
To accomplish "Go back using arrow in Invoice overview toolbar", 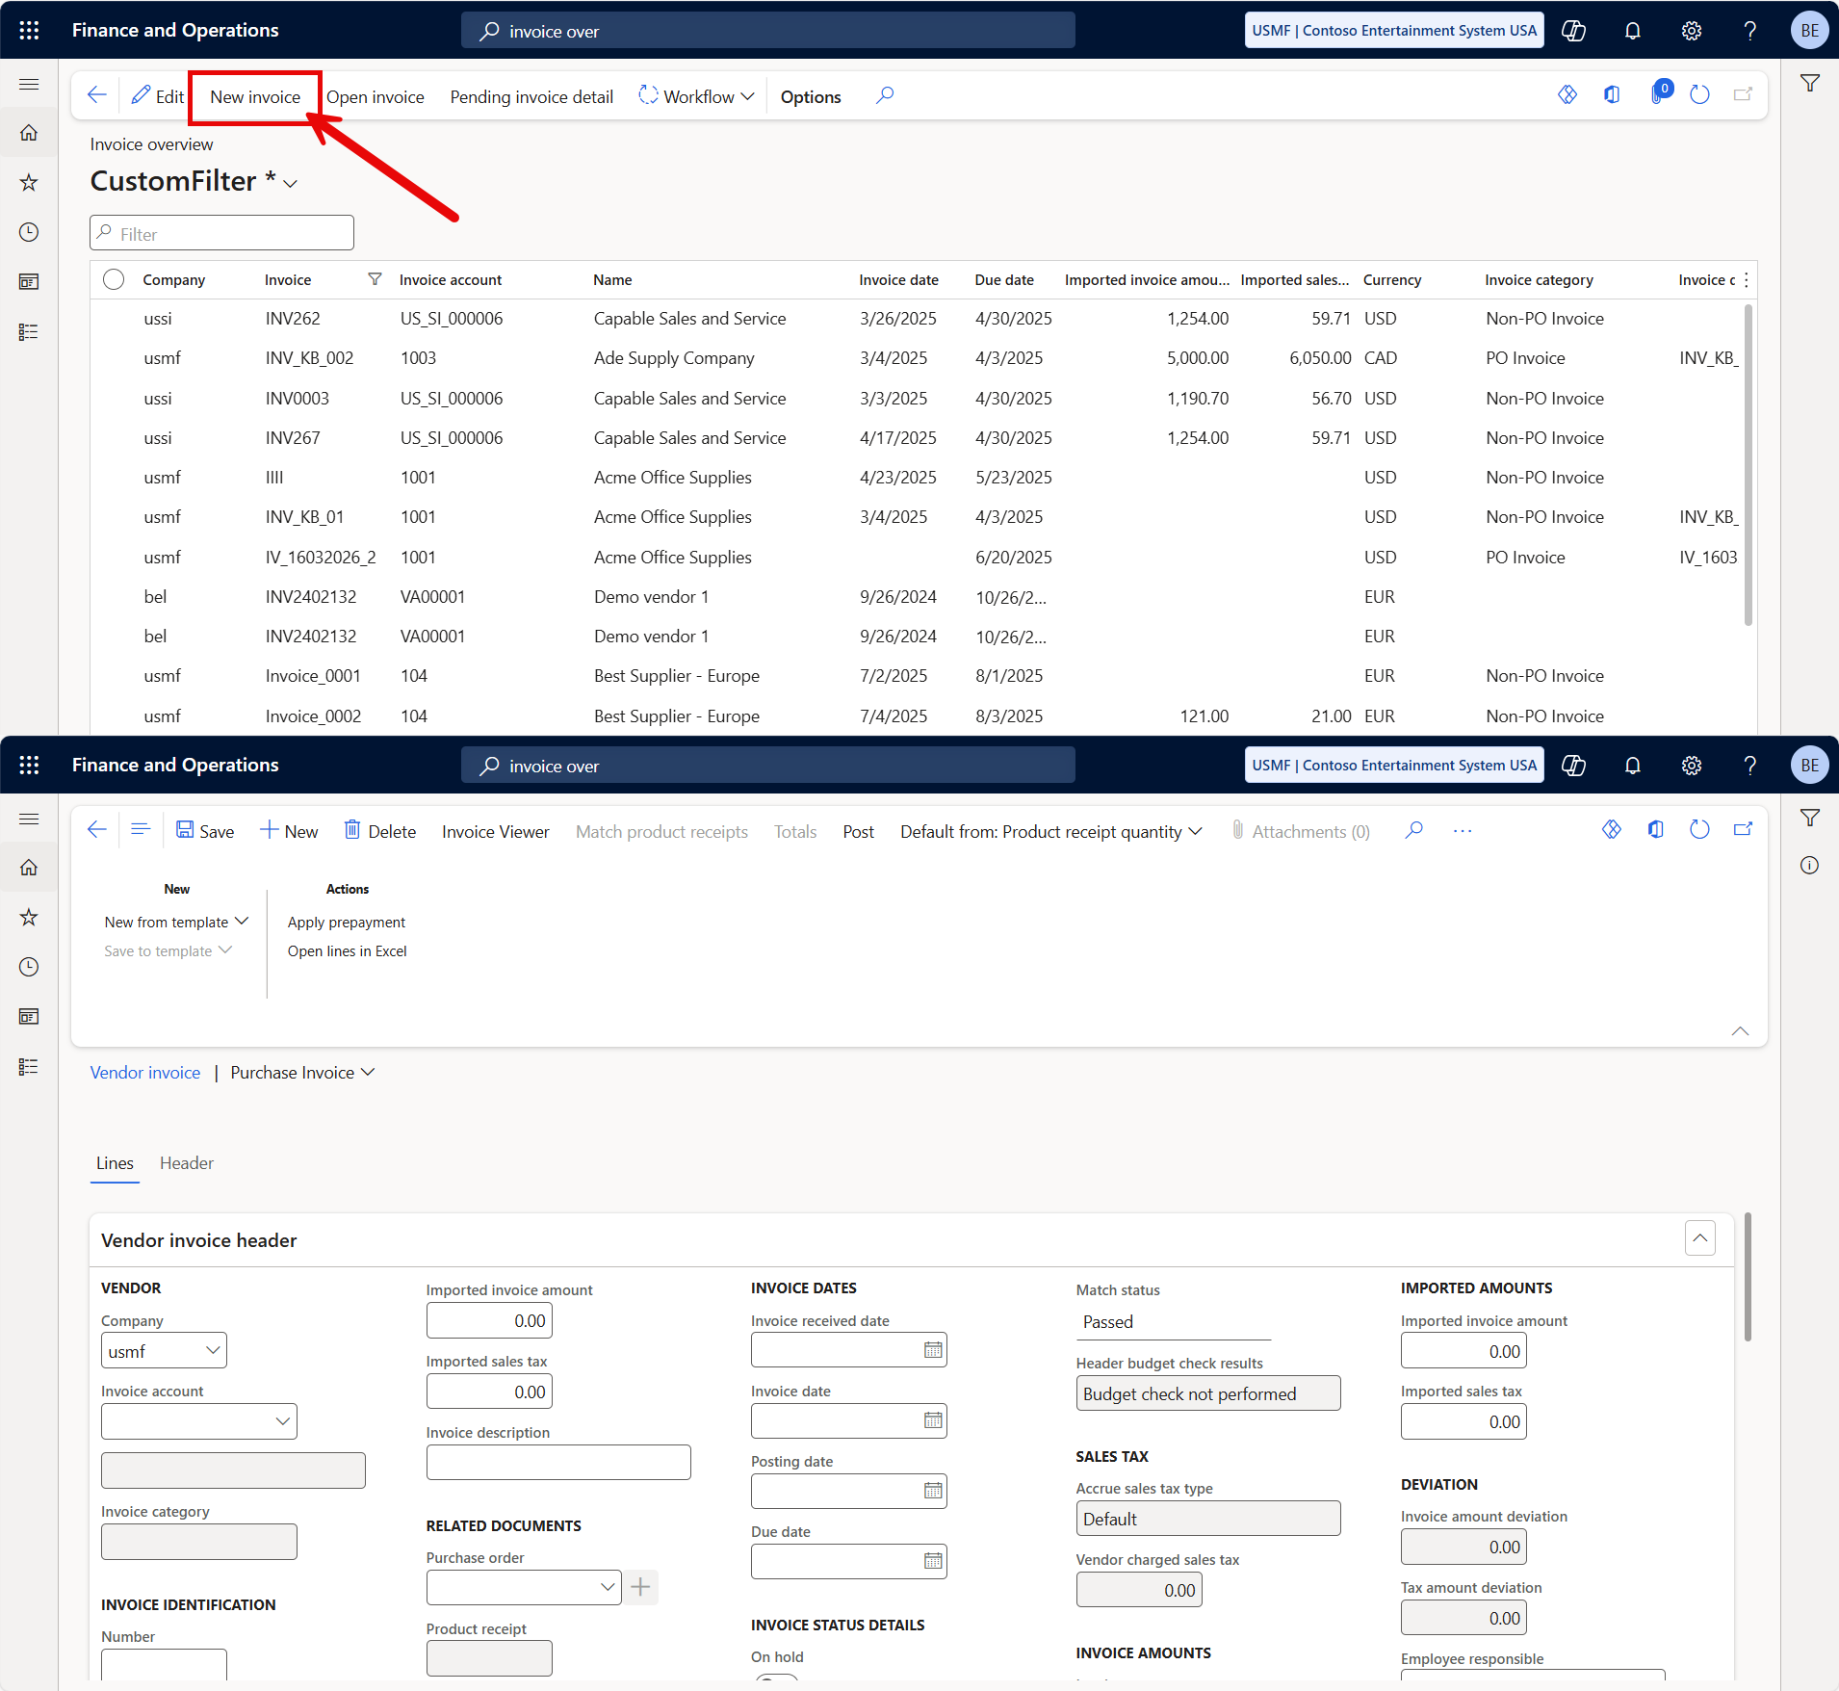I will point(96,94).
